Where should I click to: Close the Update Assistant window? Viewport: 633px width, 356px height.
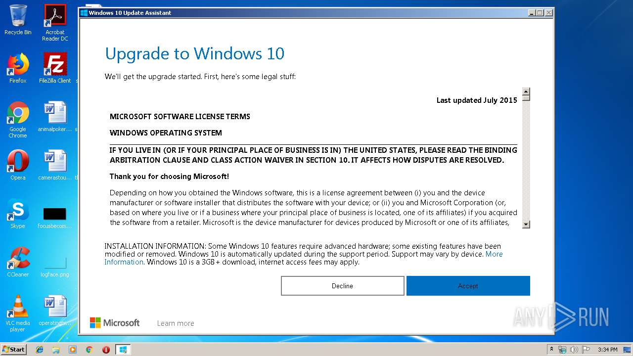click(x=548, y=13)
